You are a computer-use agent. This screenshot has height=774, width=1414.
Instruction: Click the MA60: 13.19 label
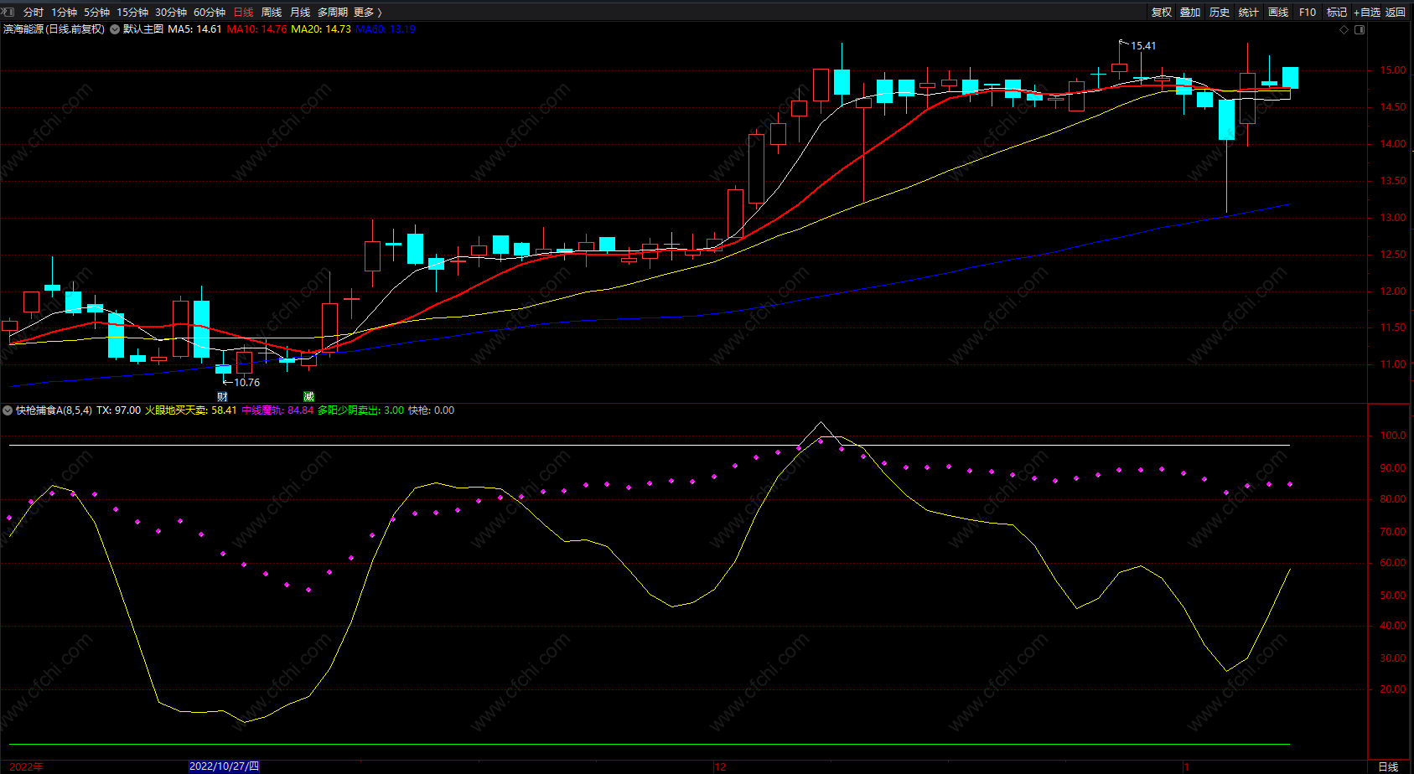386,29
